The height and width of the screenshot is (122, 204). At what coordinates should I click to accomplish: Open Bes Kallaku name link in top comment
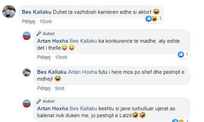pos(37,12)
